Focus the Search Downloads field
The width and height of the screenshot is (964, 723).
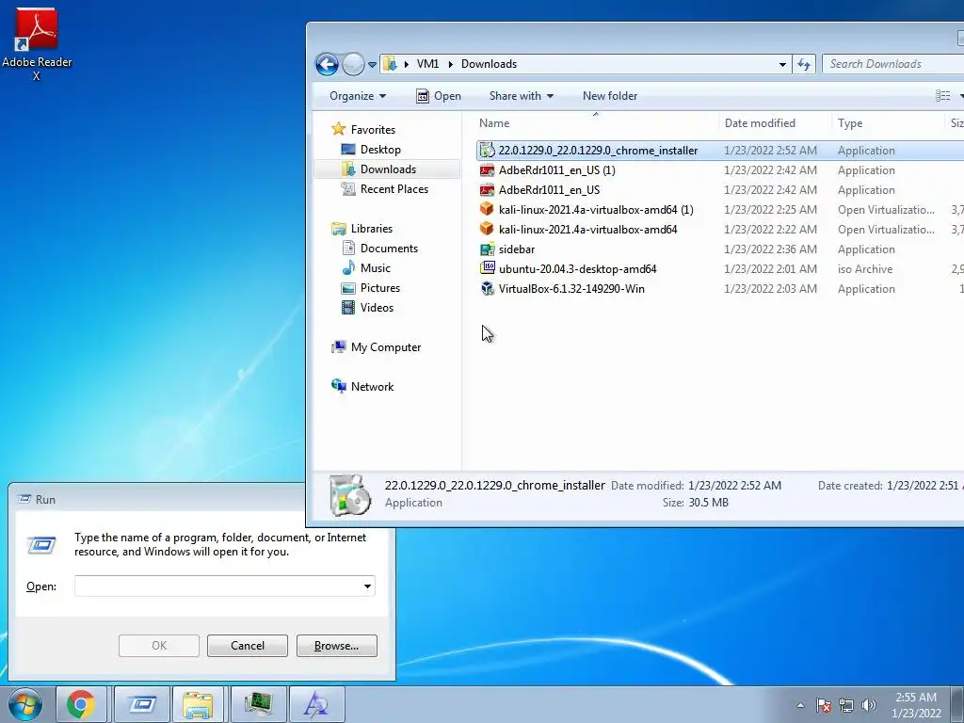892,64
